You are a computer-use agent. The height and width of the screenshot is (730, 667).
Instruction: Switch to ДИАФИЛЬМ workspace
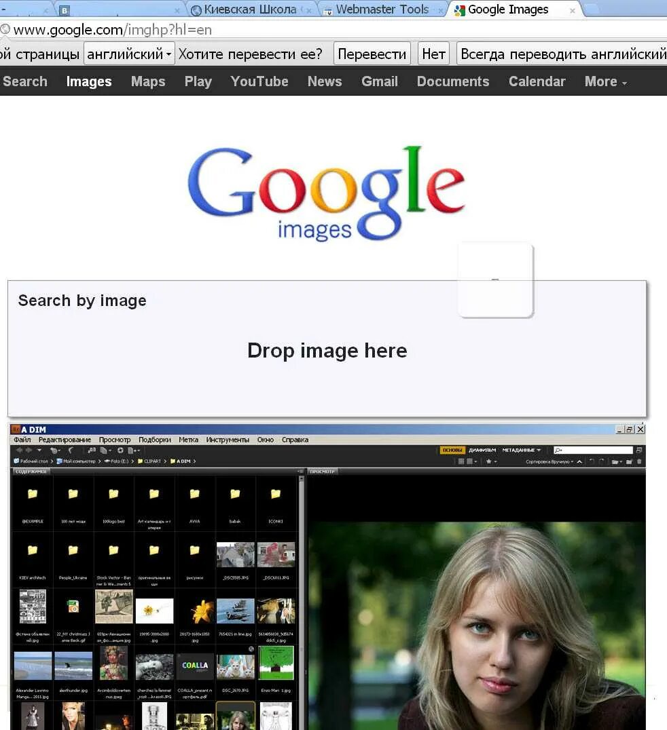click(x=482, y=450)
